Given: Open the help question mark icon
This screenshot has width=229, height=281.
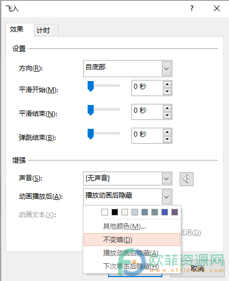Looking at the screenshot, I should (192, 8).
